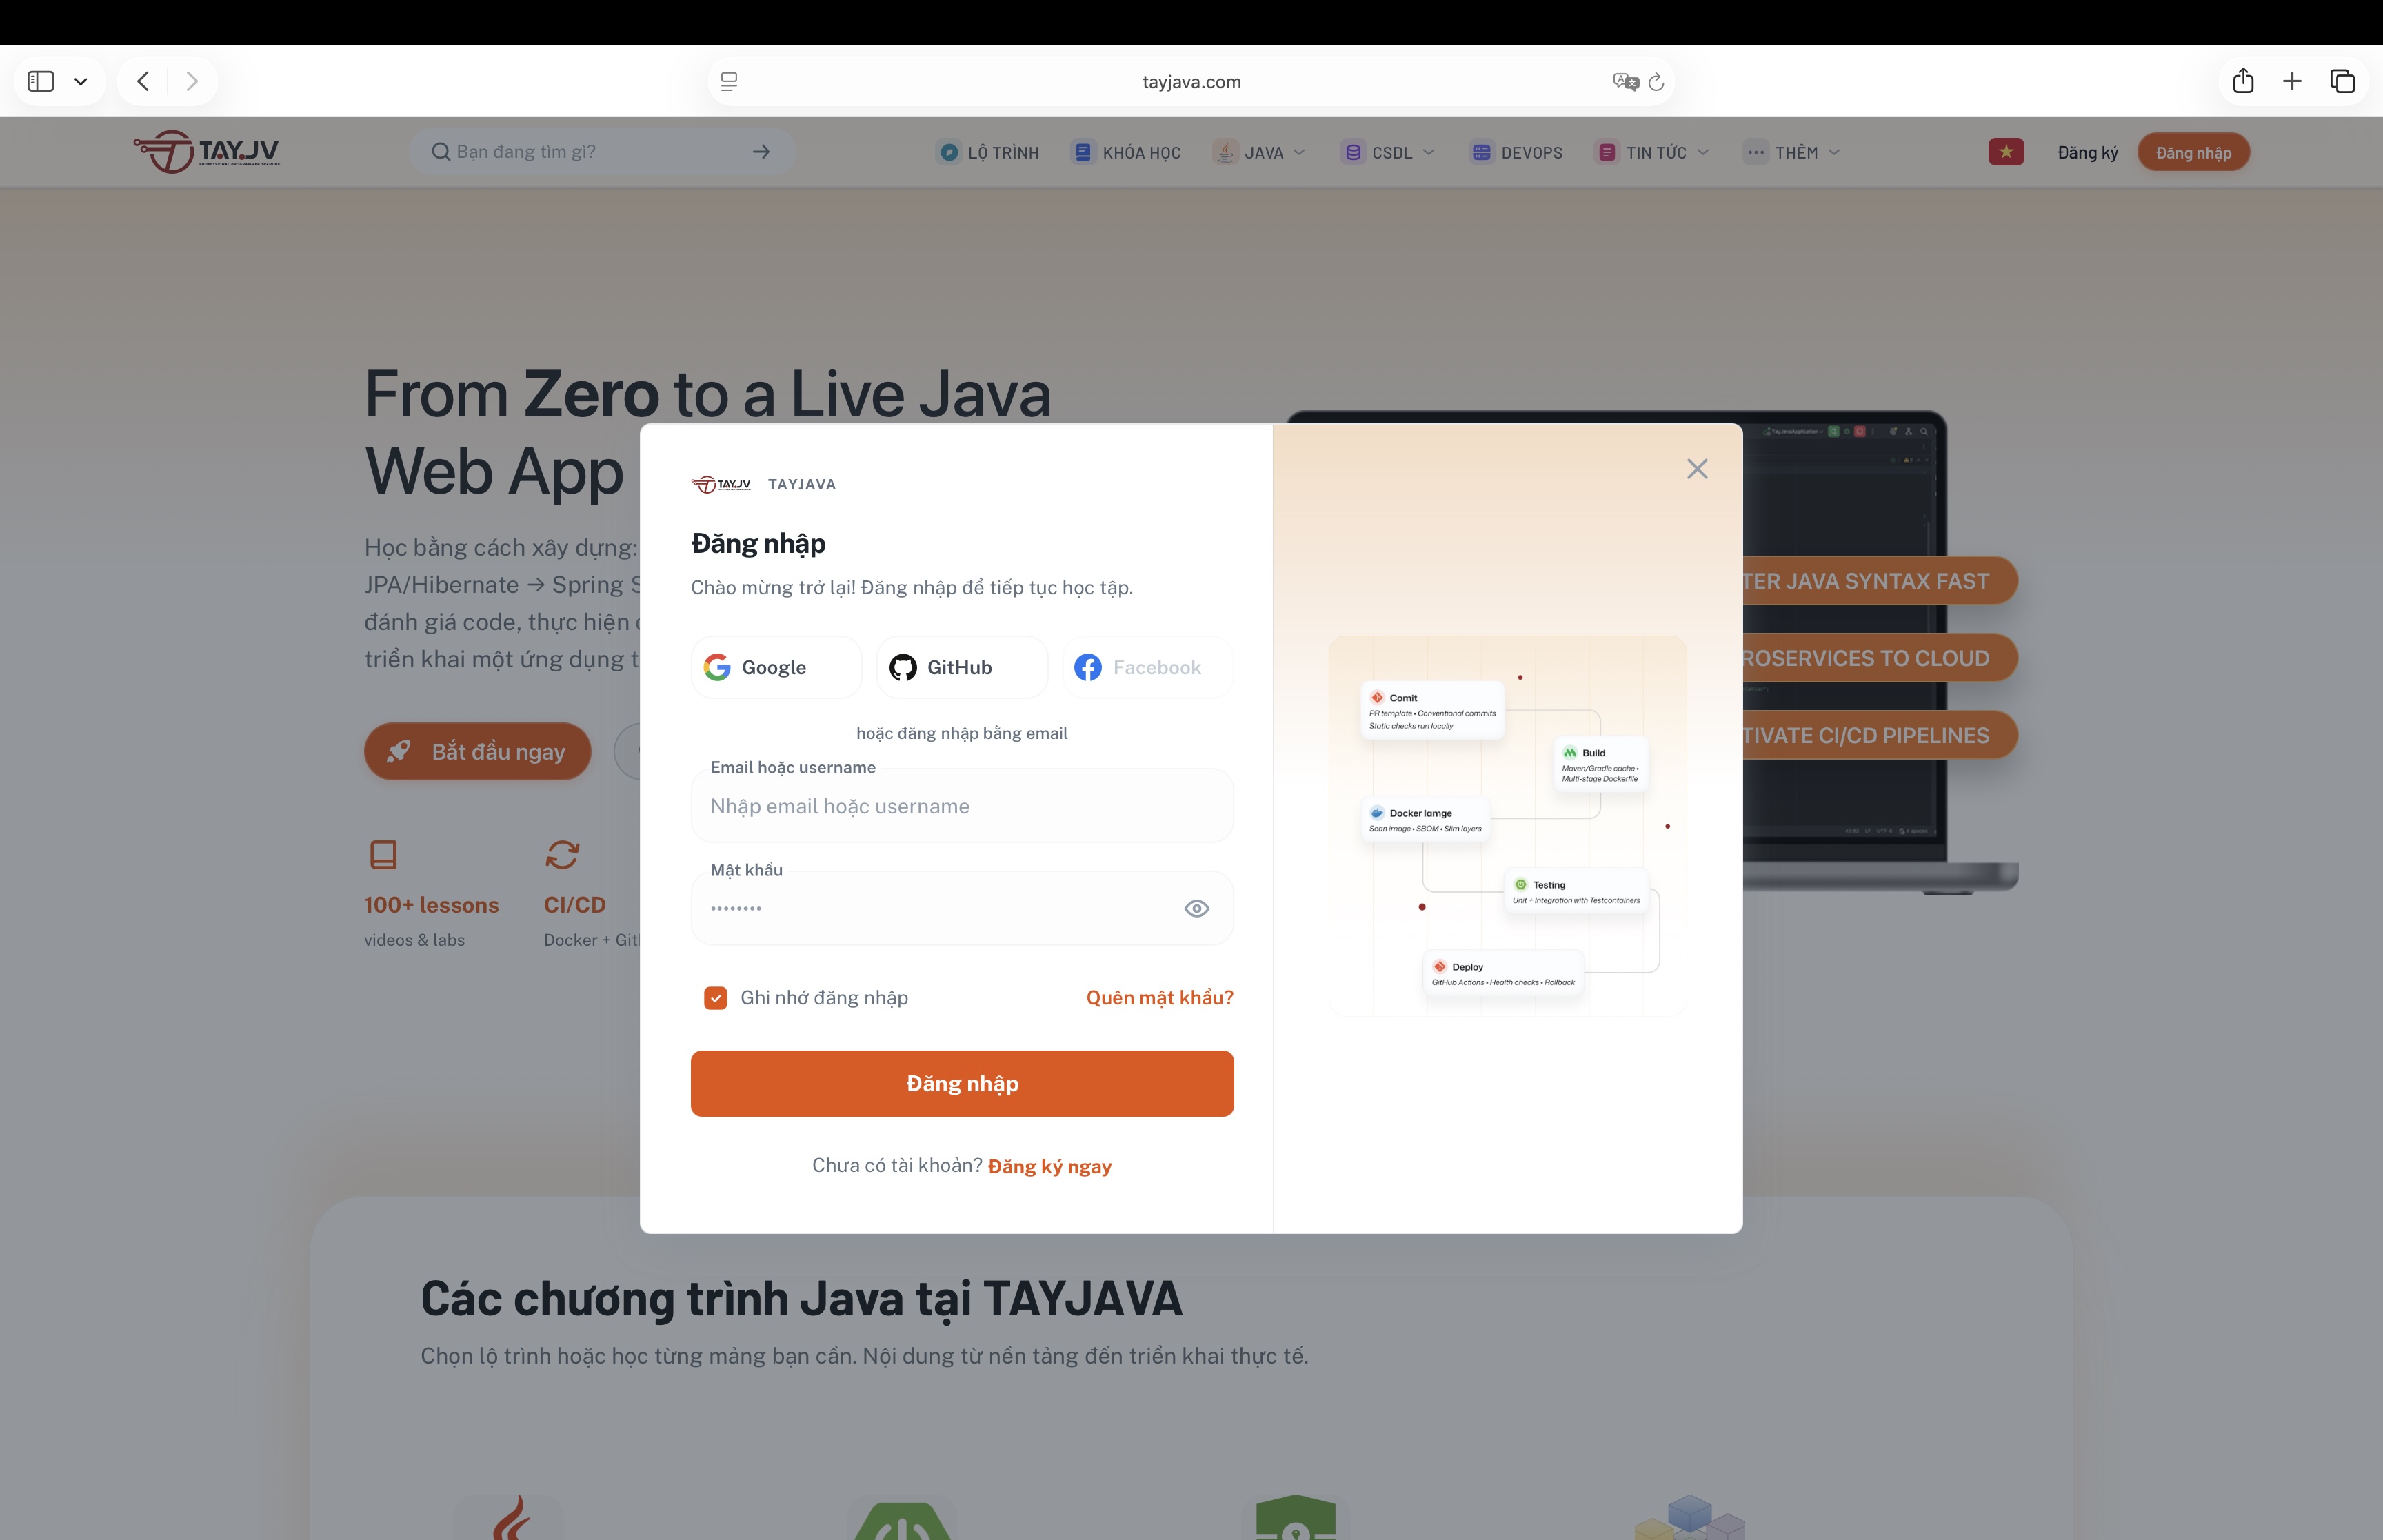This screenshot has height=1540, width=2383.
Task: Focus the Email hoặc username field
Action: click(962, 806)
